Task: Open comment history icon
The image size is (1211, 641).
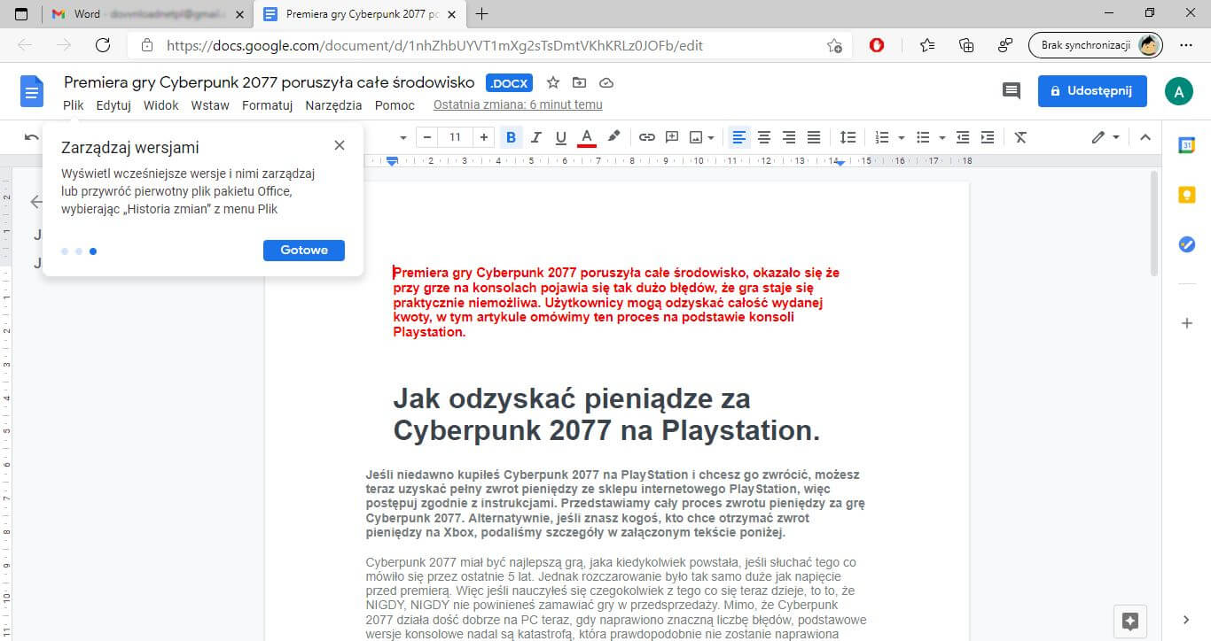Action: [1011, 90]
